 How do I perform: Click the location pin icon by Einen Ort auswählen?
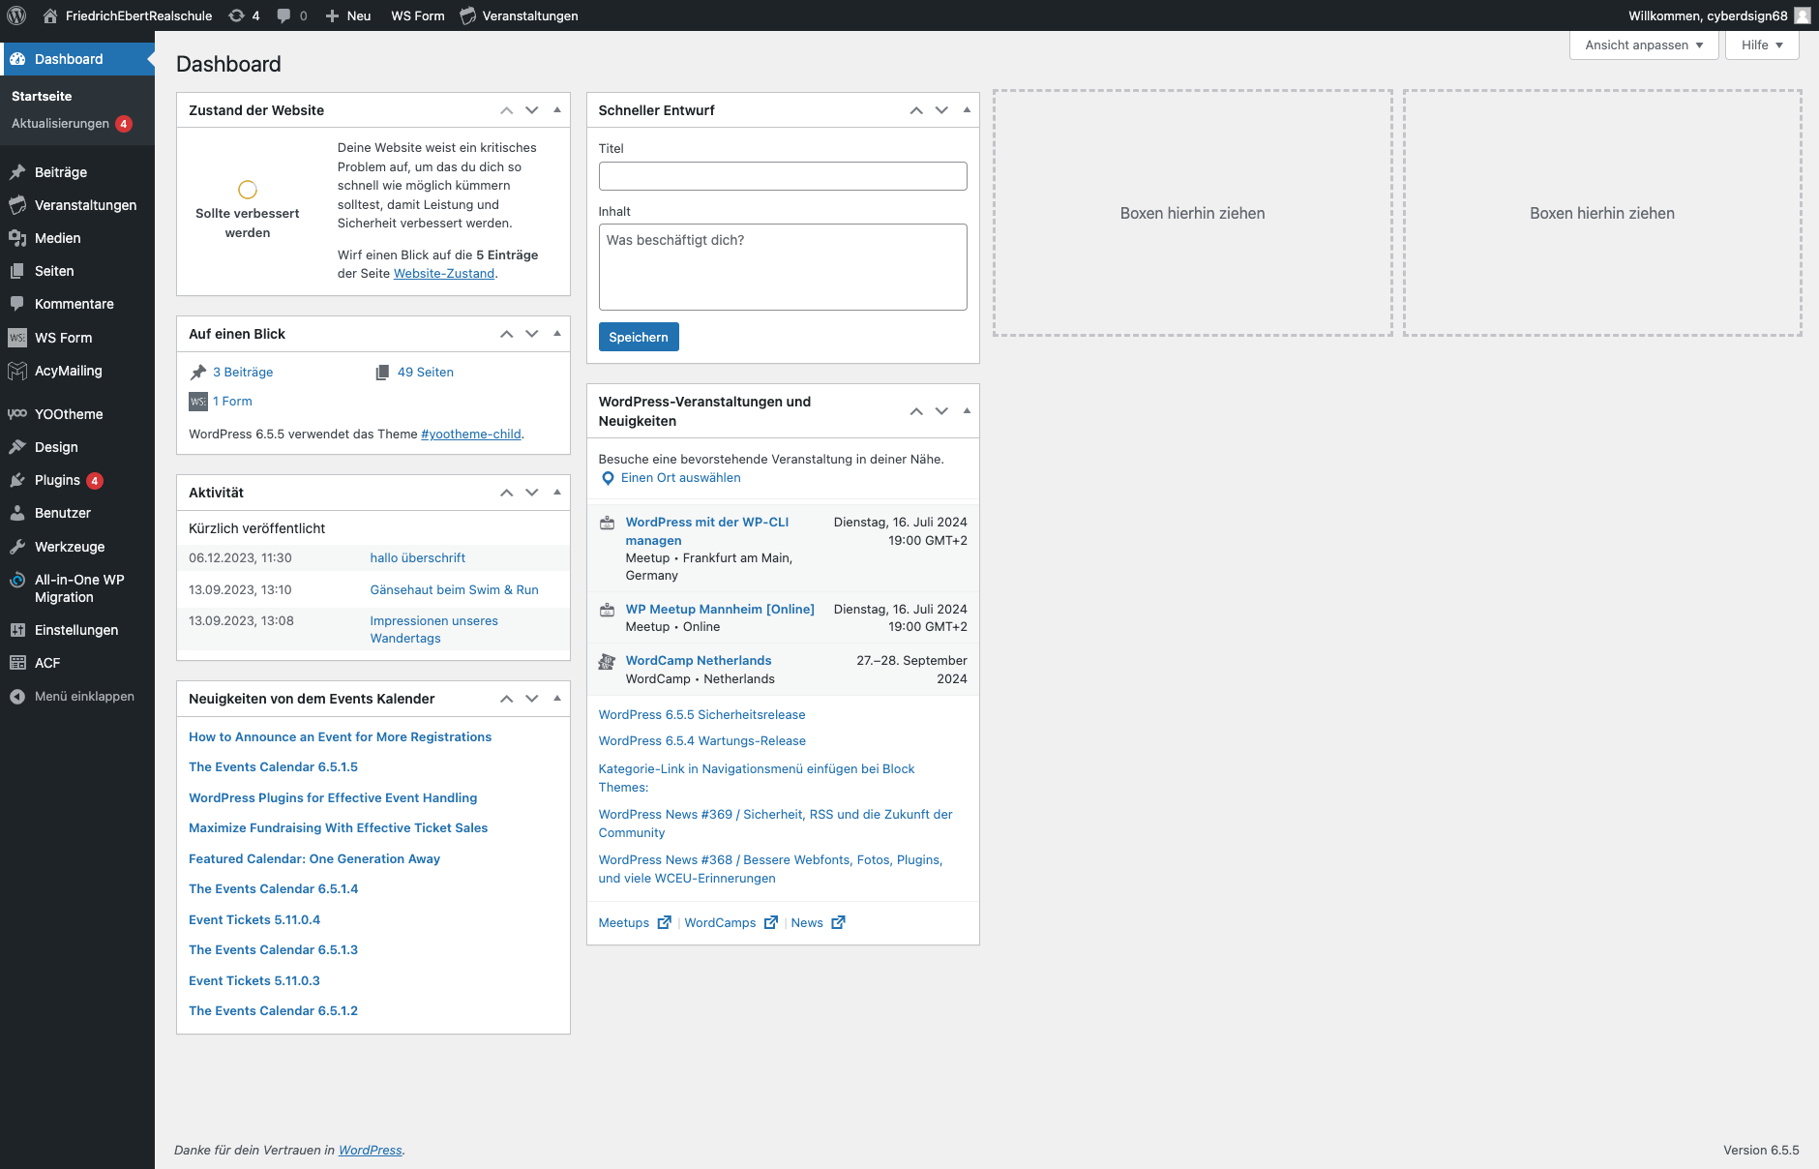coord(608,478)
